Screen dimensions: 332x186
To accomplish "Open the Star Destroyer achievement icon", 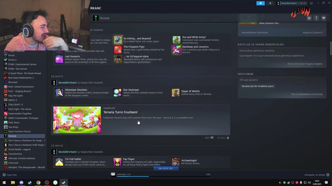I will (x=117, y=92).
